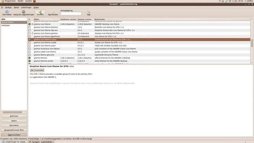Click the Søg search toolbar icon
The image size is (254, 143).
[89, 12]
